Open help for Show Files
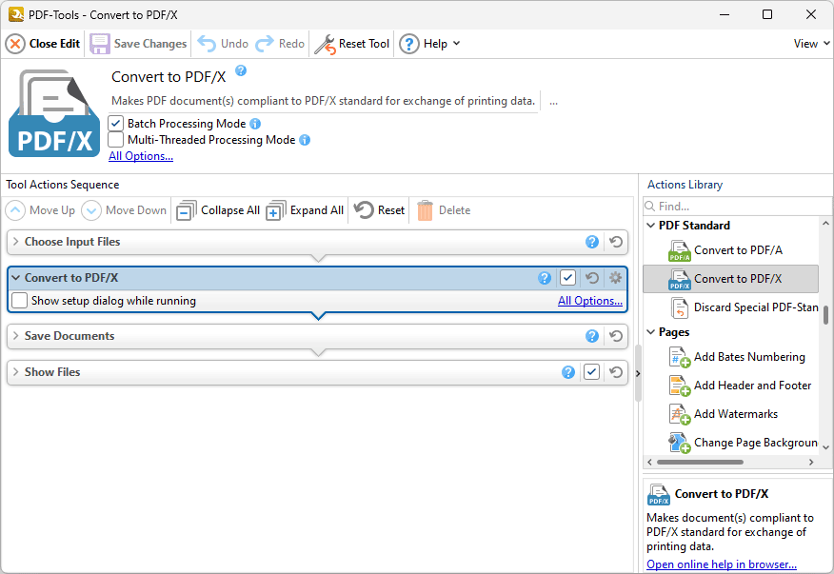Screen dimensions: 834x574 568,372
